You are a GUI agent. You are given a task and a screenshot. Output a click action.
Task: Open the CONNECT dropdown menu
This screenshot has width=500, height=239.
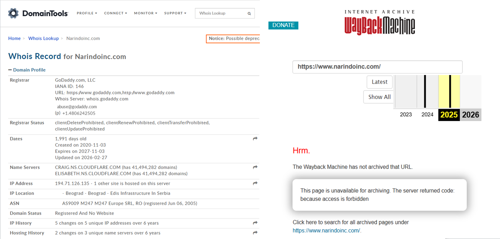116,13
